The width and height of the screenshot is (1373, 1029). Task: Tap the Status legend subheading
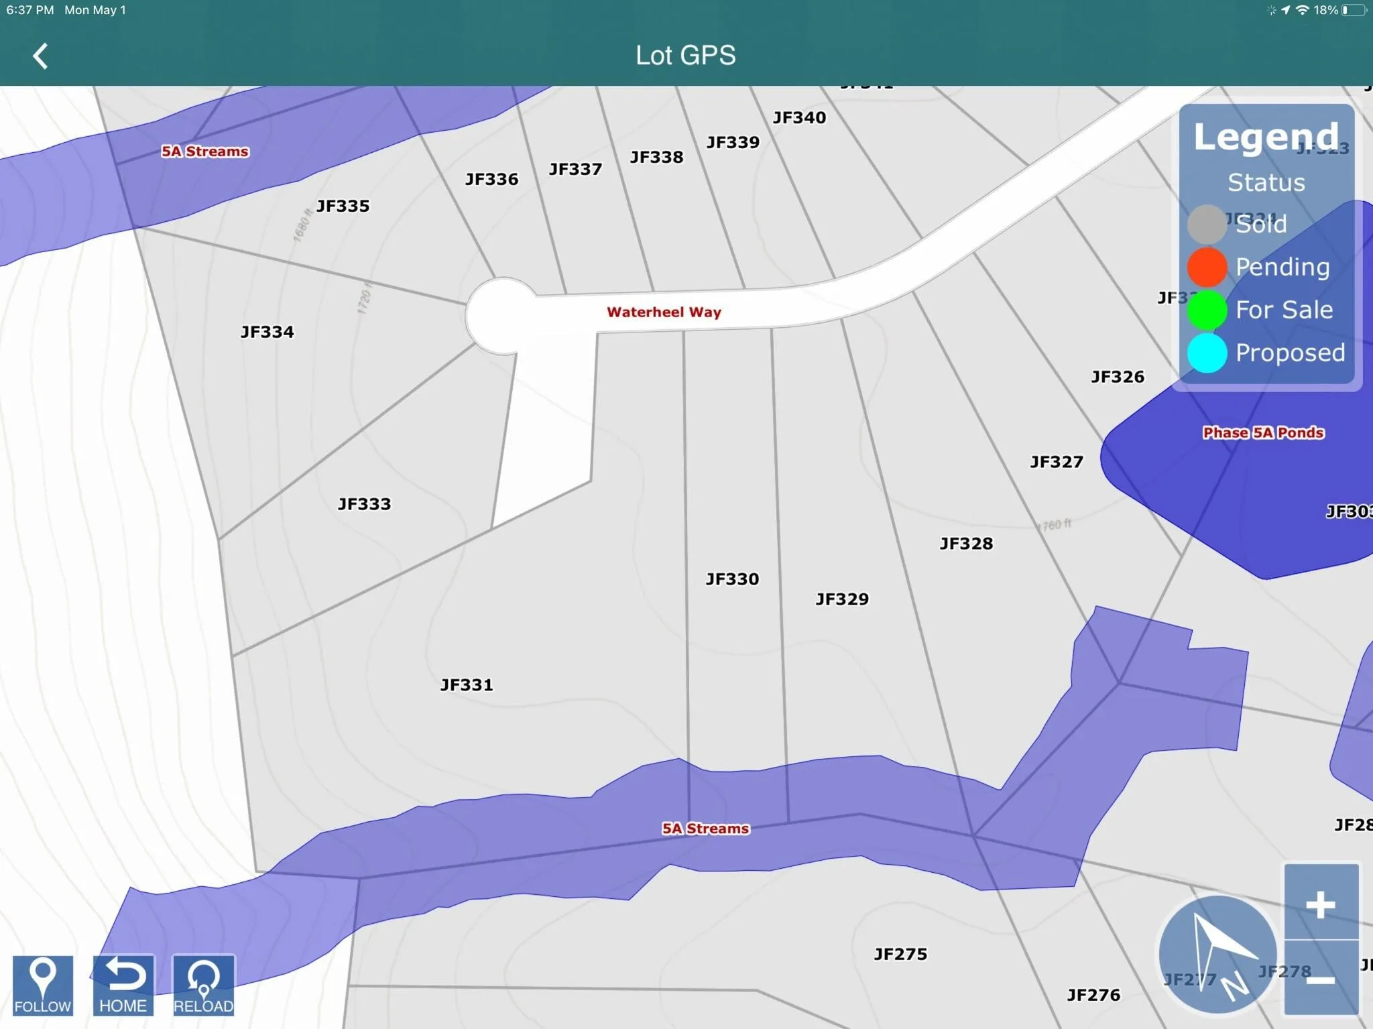[1266, 182]
